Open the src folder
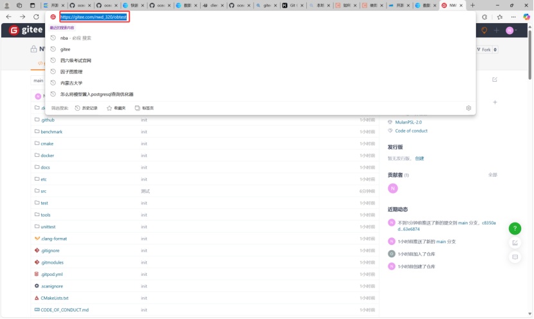 [x=44, y=191]
